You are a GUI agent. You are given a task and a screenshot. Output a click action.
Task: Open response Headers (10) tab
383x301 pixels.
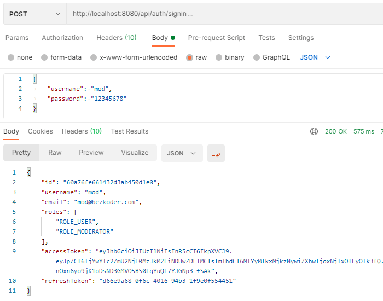[82, 131]
